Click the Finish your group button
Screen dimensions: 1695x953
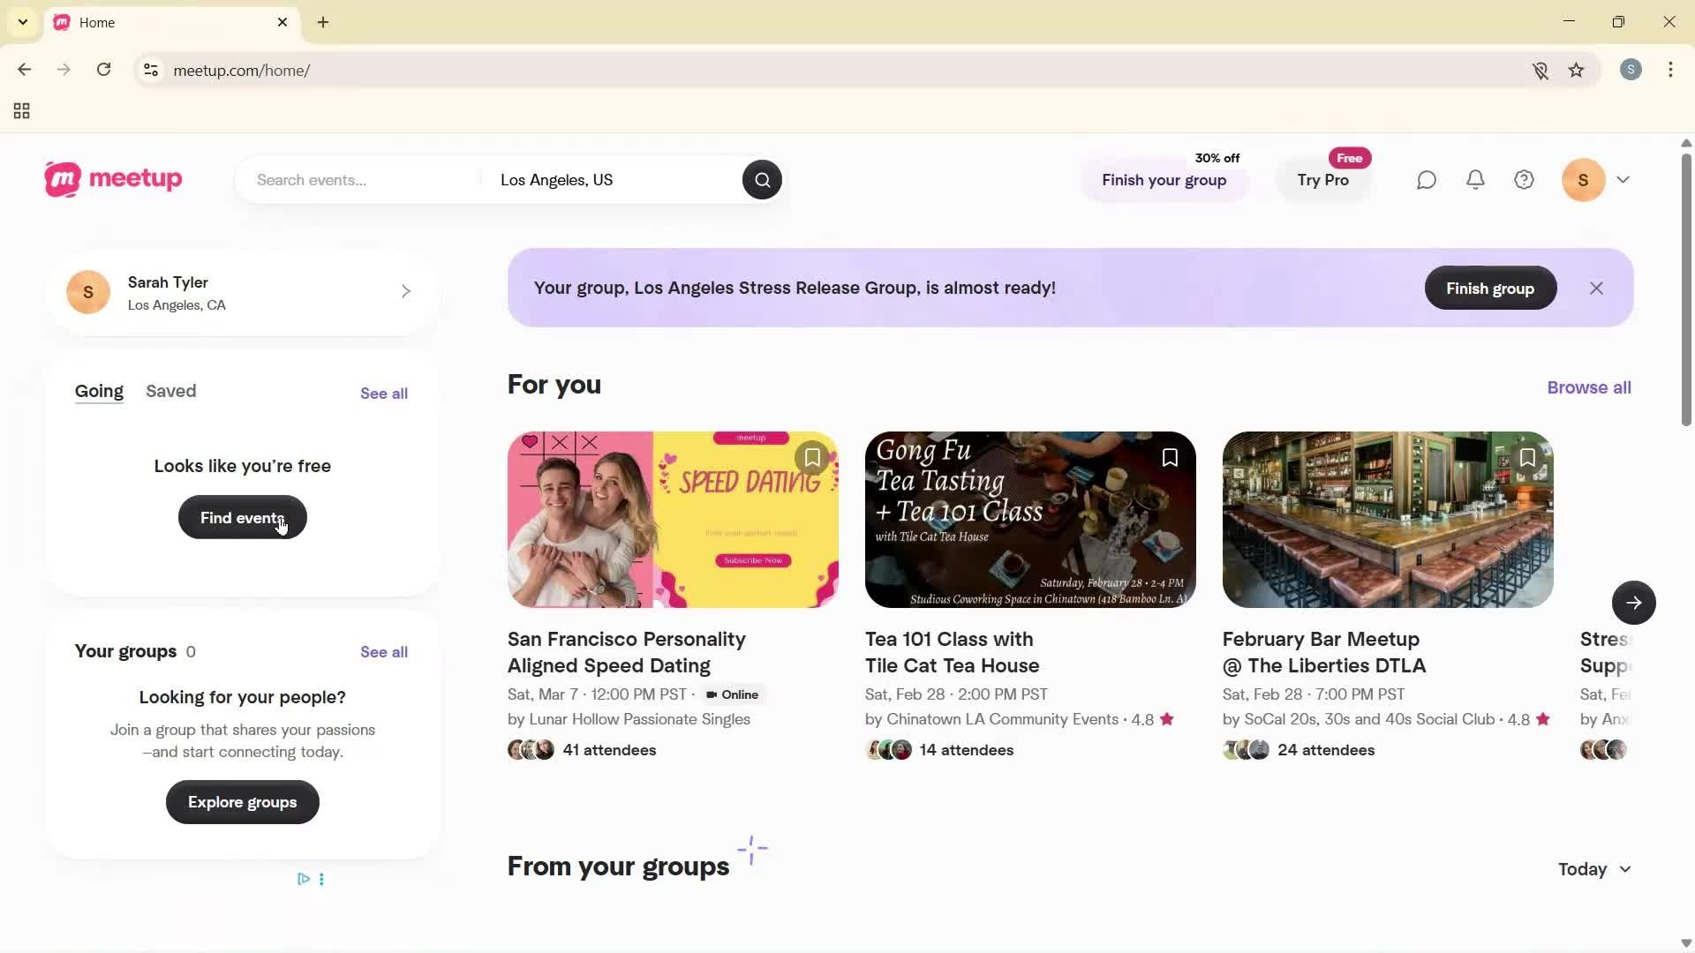(1164, 180)
